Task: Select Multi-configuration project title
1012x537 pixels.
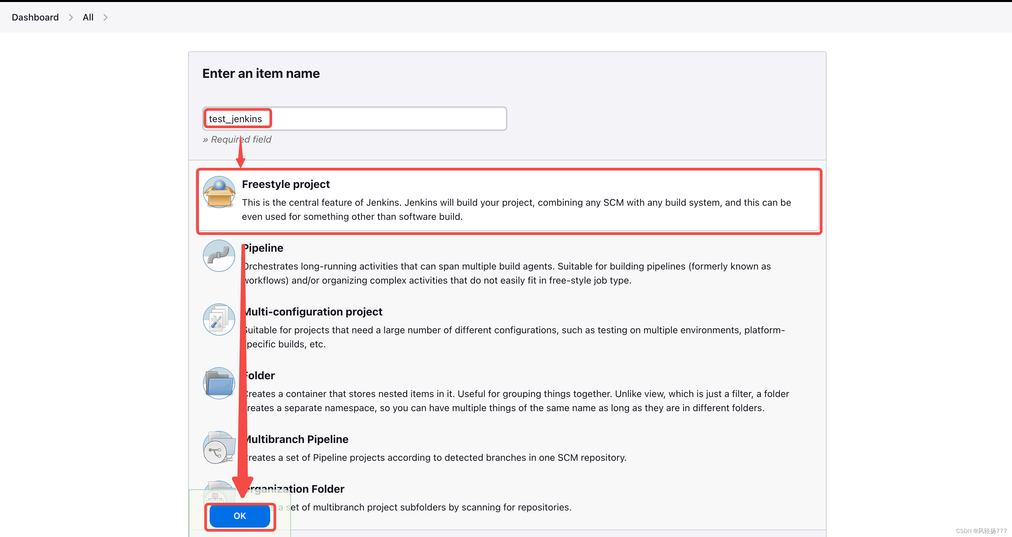Action: click(312, 312)
